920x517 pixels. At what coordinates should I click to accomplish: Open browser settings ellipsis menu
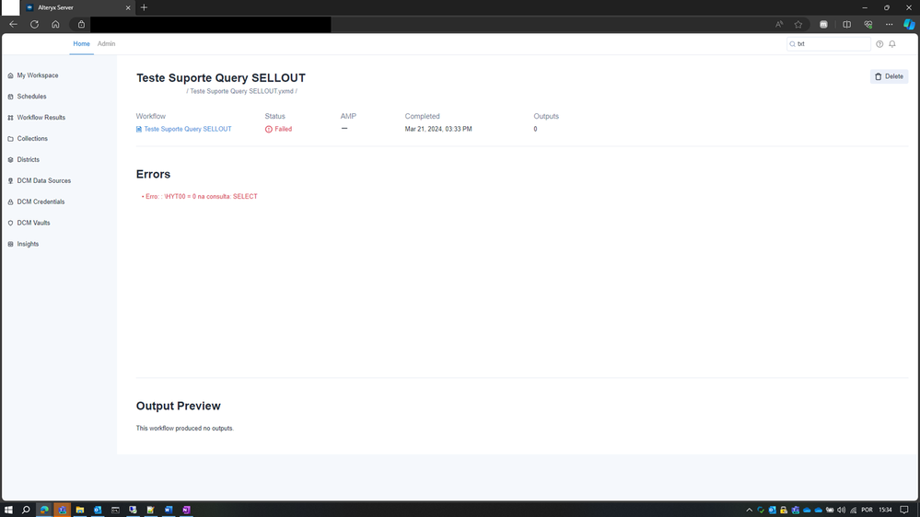tap(890, 25)
